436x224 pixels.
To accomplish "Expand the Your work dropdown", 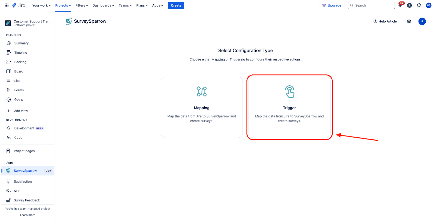I will pos(41,5).
